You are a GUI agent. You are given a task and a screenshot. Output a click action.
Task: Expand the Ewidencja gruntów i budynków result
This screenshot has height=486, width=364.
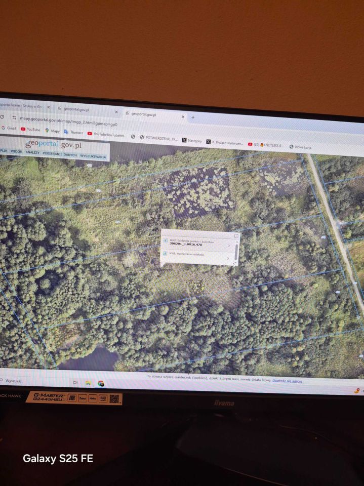click(x=229, y=246)
